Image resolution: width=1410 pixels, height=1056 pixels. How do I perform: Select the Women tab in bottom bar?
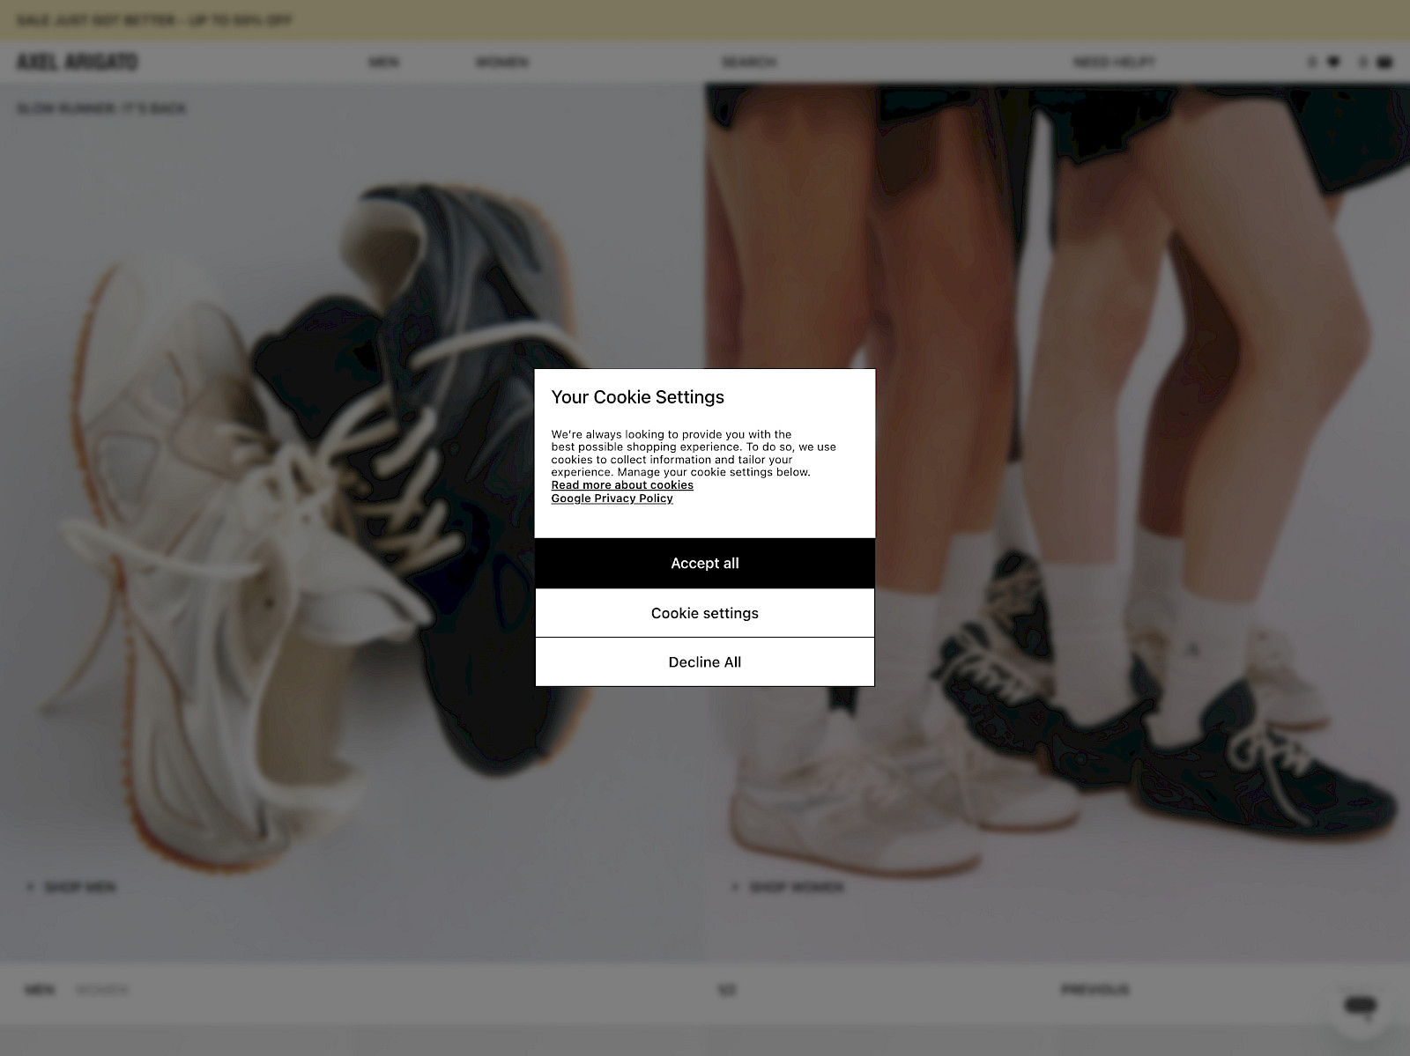[102, 990]
